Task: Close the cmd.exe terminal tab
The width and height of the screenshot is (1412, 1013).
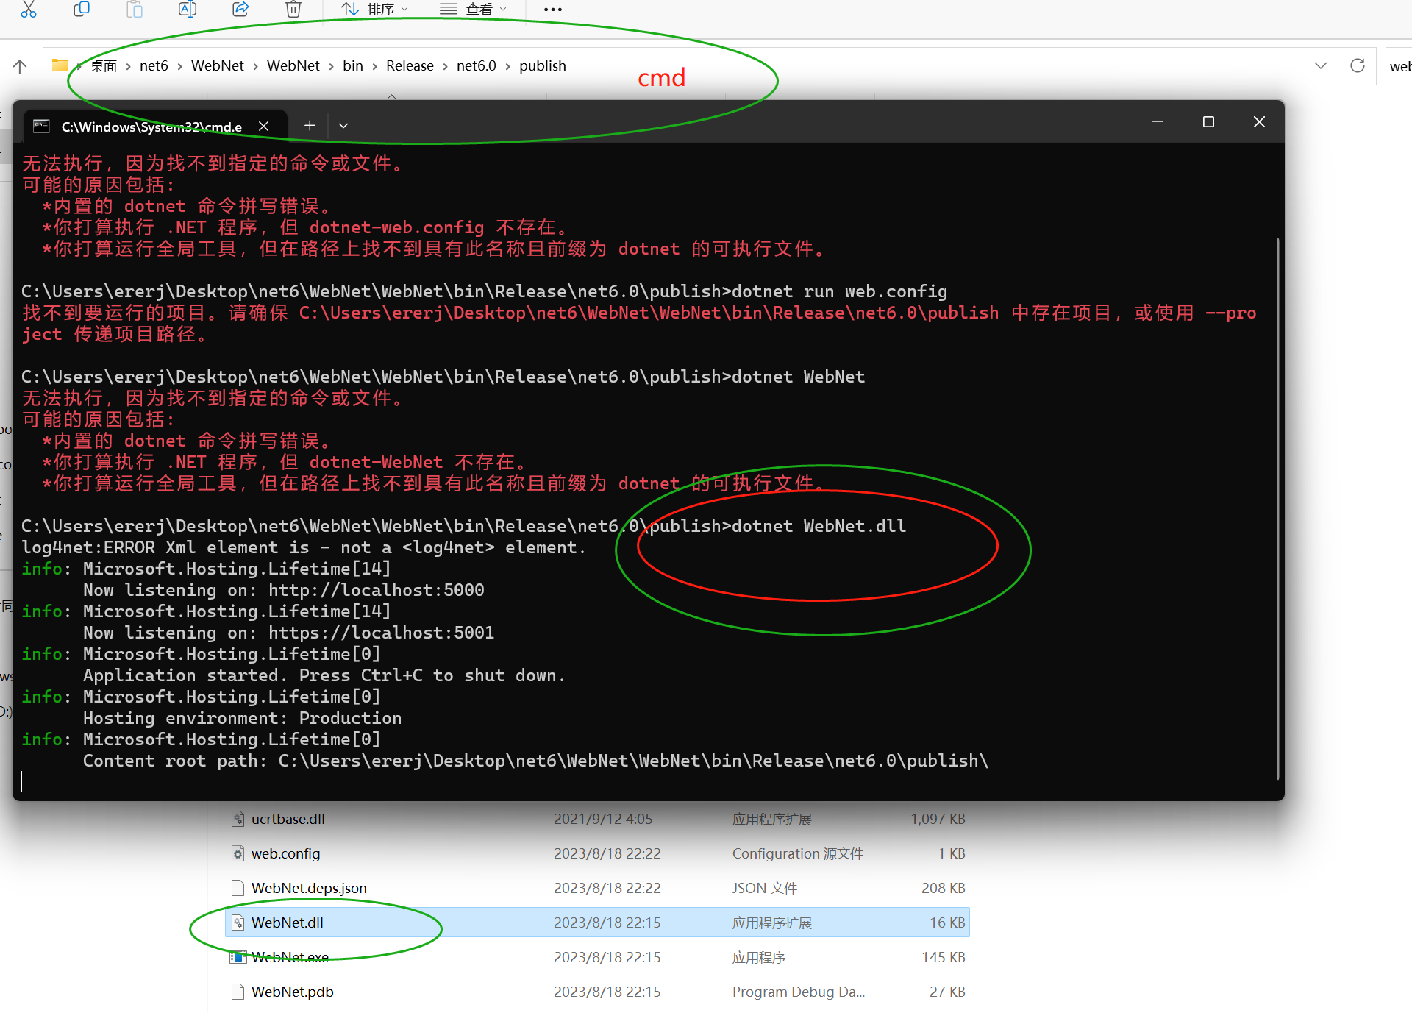Action: [263, 127]
